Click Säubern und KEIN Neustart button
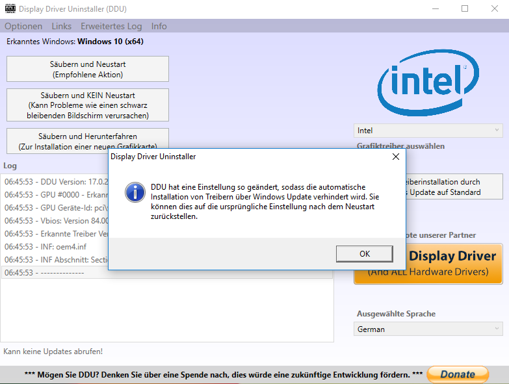 pyautogui.click(x=88, y=105)
